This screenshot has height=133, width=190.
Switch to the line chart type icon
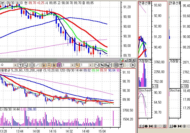[x=97, y=65]
